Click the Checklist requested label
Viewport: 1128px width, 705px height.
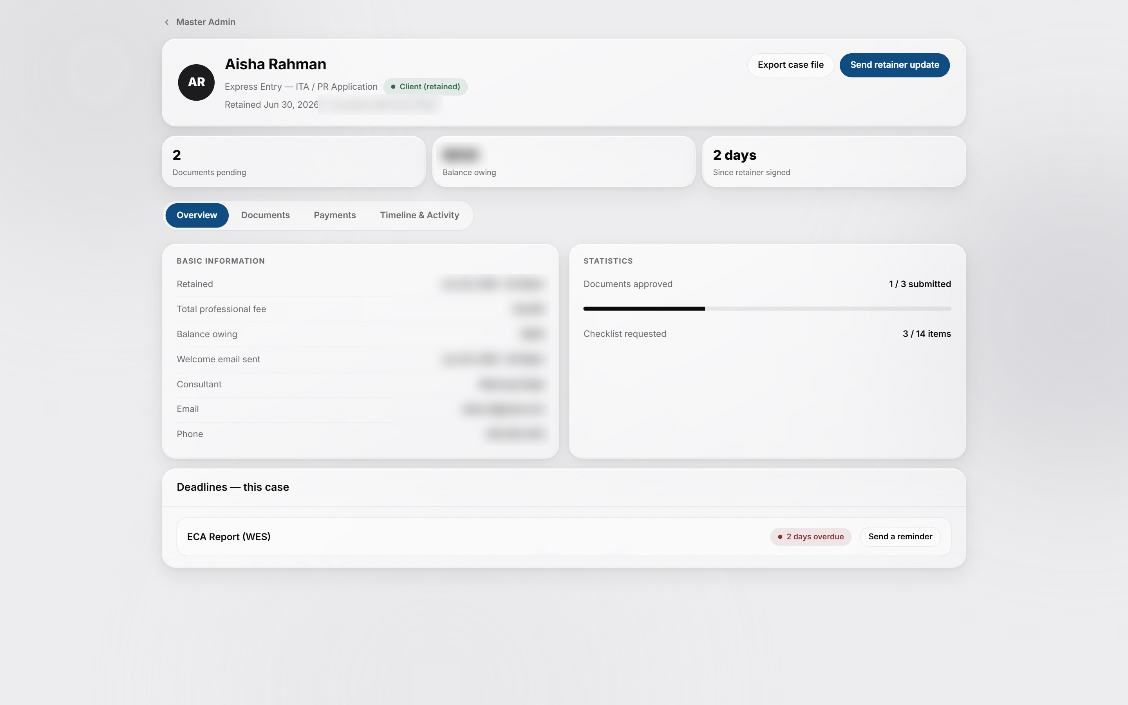625,334
